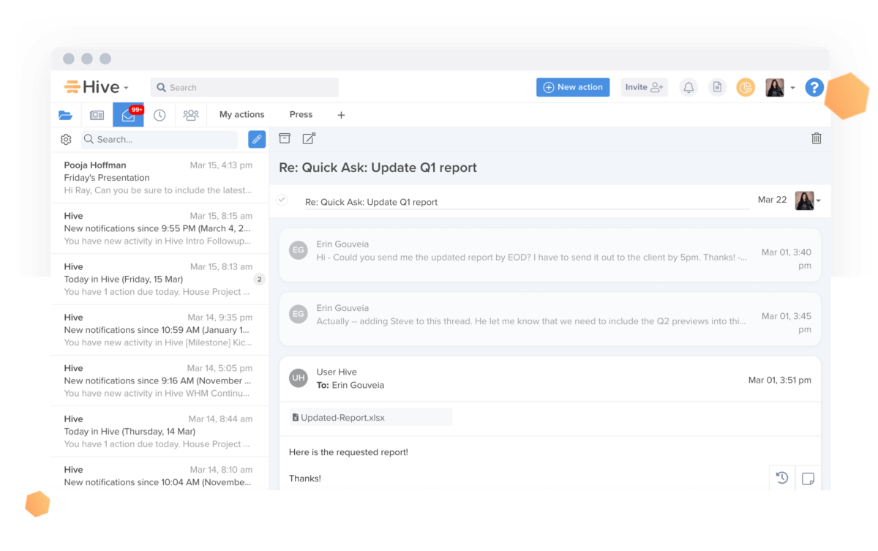Open the clock time tracking icon

coord(160,115)
